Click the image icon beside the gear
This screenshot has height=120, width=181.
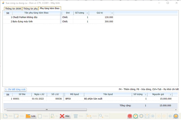147,116
